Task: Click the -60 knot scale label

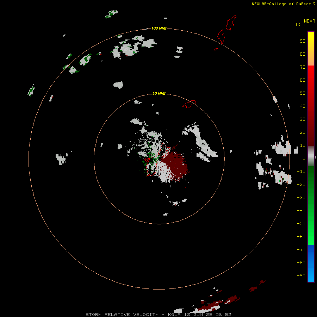Action: [301, 237]
